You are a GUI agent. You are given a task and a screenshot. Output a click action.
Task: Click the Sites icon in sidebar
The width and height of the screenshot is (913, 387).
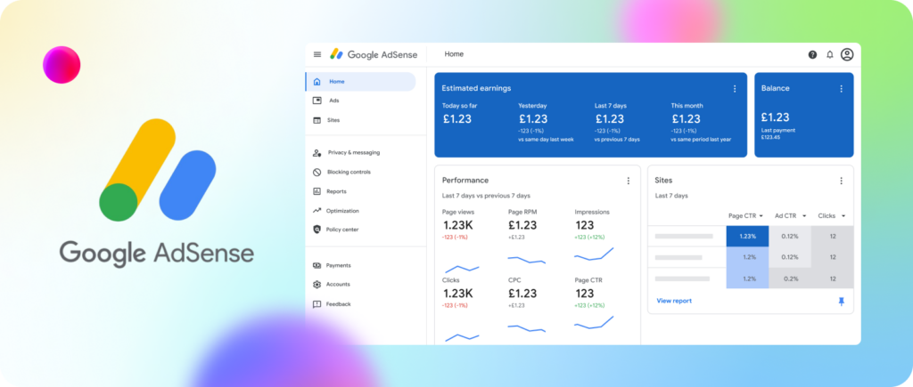pyautogui.click(x=317, y=120)
